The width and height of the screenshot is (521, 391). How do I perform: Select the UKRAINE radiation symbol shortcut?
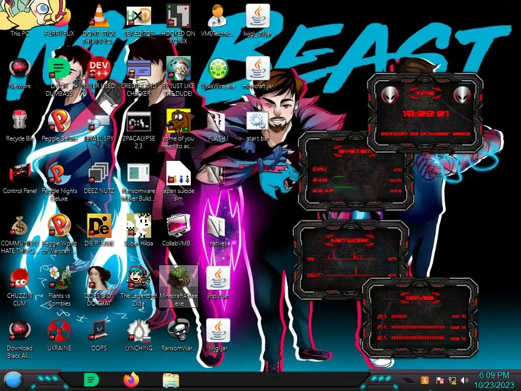coord(59,335)
